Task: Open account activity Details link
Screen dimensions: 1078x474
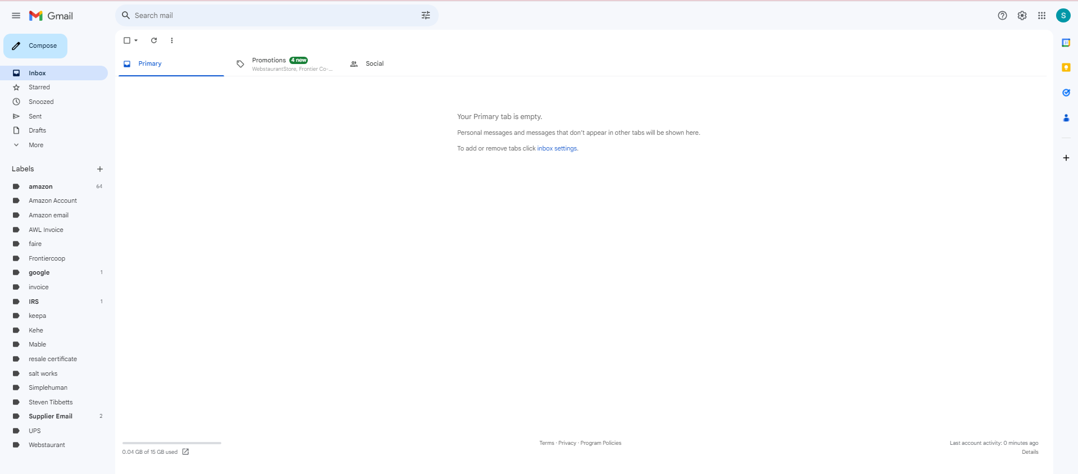Action: tap(1030, 452)
